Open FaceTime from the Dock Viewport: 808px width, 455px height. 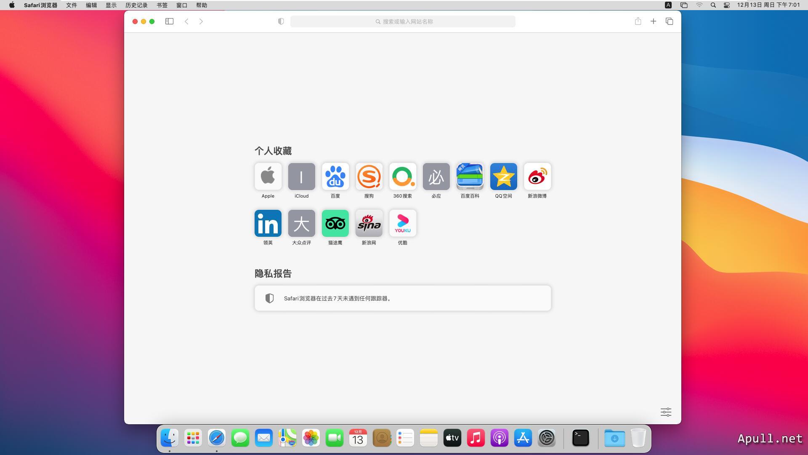coord(335,438)
